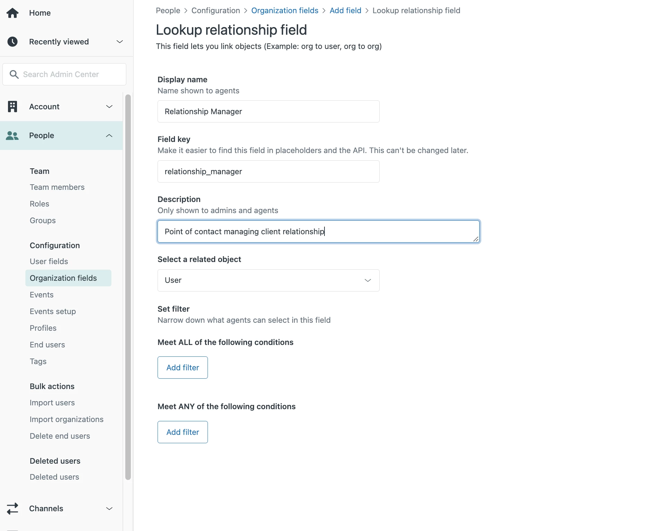The width and height of the screenshot is (667, 531).
Task: Click the search magnifier icon
Action: click(x=14, y=74)
